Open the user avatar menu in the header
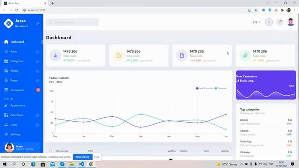This screenshot has width=299, height=168. coord(291,22)
